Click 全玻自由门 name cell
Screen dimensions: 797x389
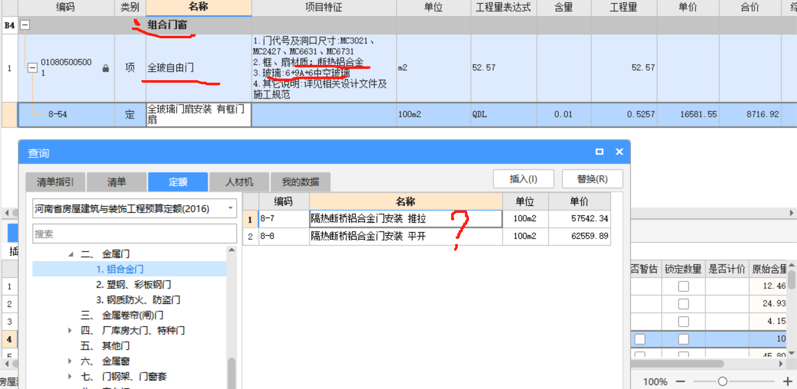[x=199, y=68]
